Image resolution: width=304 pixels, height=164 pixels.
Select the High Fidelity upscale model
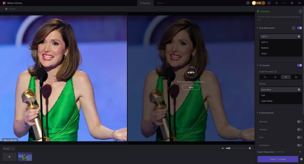pos(281,101)
